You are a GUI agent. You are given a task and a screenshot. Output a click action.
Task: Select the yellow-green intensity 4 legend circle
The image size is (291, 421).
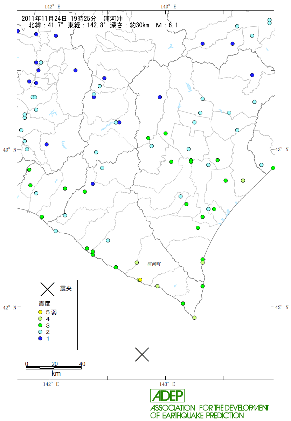tap(40, 319)
